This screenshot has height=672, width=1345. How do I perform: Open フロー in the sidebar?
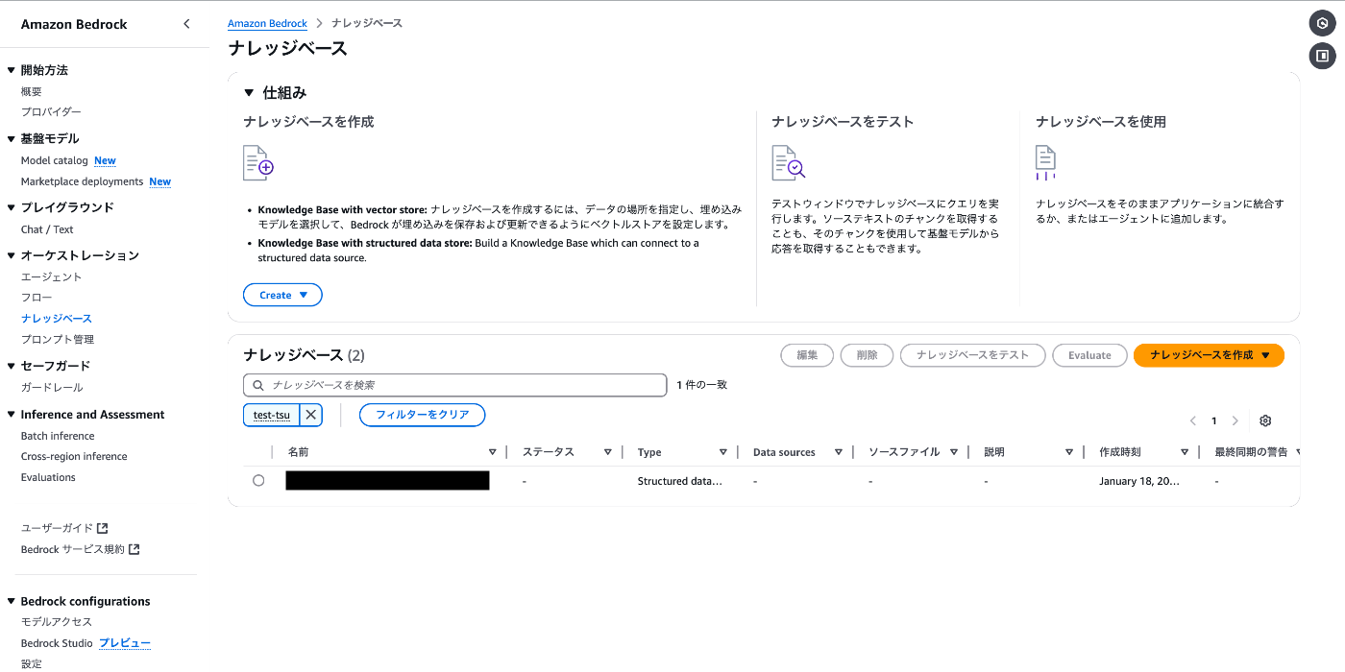click(37, 298)
